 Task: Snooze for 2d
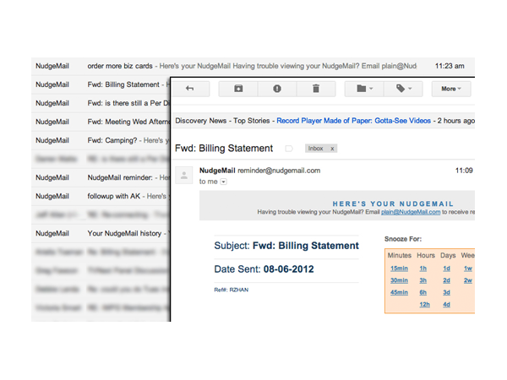coord(446,280)
